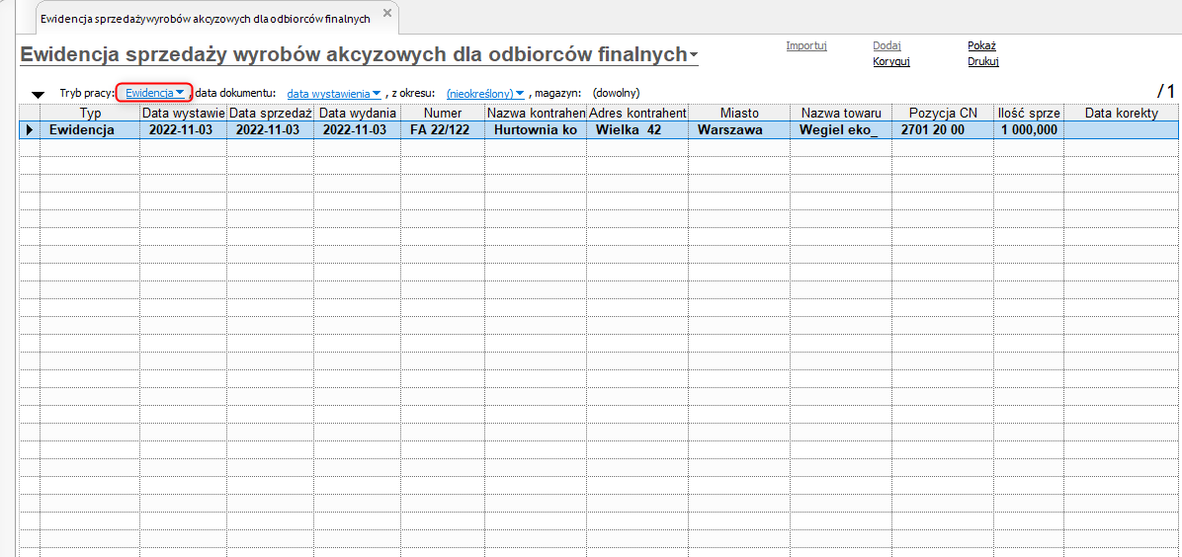Open the Tryb pracy Ewidencja dropdown

point(154,93)
